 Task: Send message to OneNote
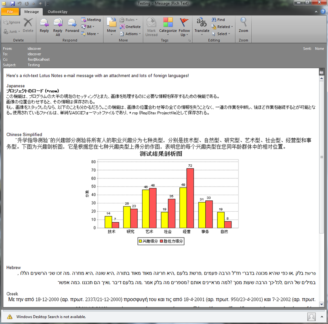click(x=130, y=26)
